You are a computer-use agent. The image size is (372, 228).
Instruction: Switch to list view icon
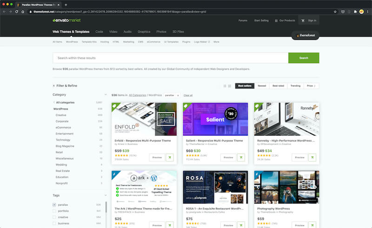(x=225, y=86)
